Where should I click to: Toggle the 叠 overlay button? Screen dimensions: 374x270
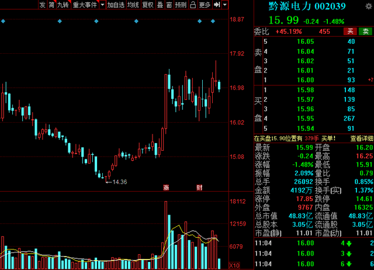(160, 5)
